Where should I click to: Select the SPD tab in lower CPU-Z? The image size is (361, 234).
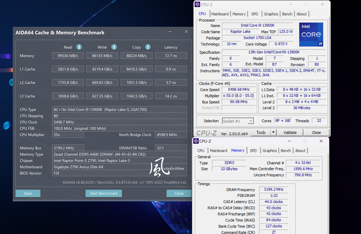click(253, 151)
